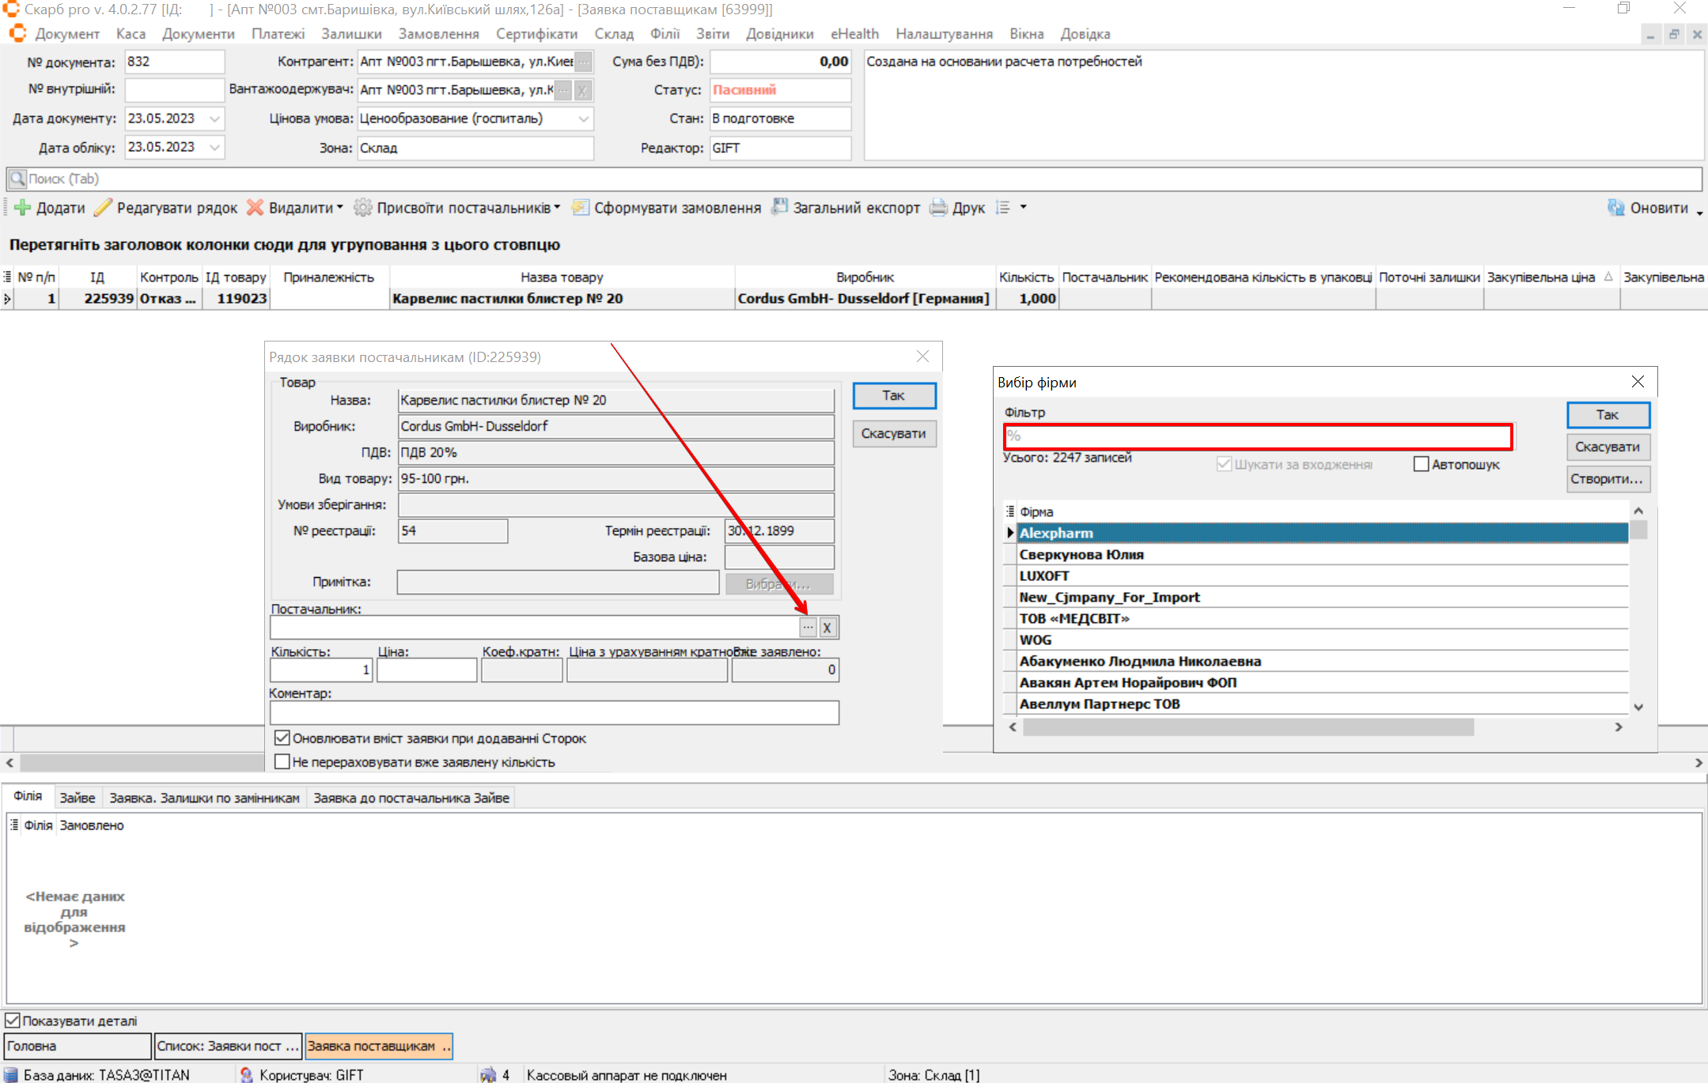Image resolution: width=1708 pixels, height=1083 pixels.
Task: Open the Замовлення menu
Action: pos(438,34)
